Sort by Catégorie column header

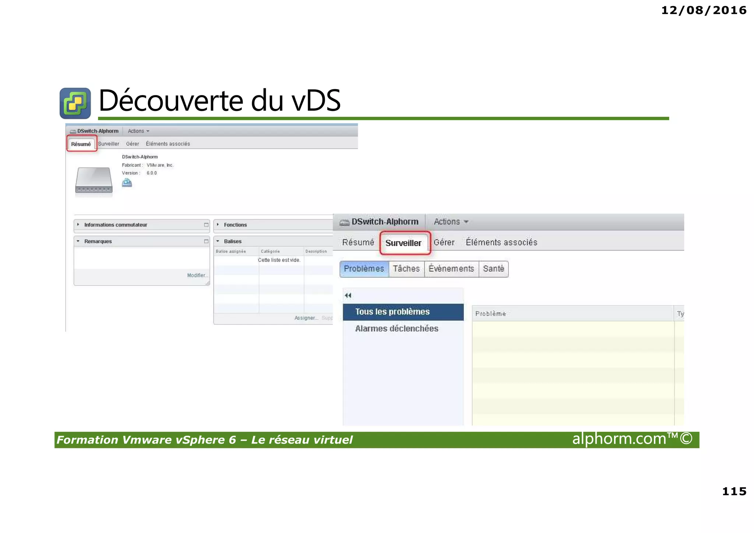pos(281,251)
